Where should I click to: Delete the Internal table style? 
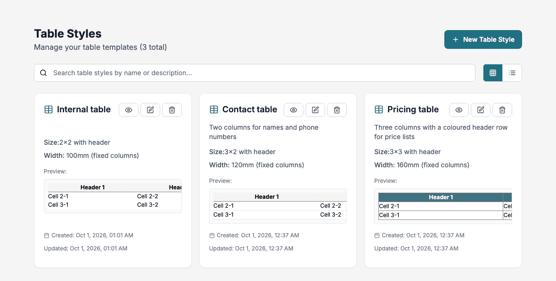[172, 110]
